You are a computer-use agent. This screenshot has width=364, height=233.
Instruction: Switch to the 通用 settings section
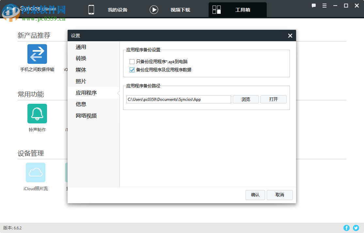tap(81, 47)
